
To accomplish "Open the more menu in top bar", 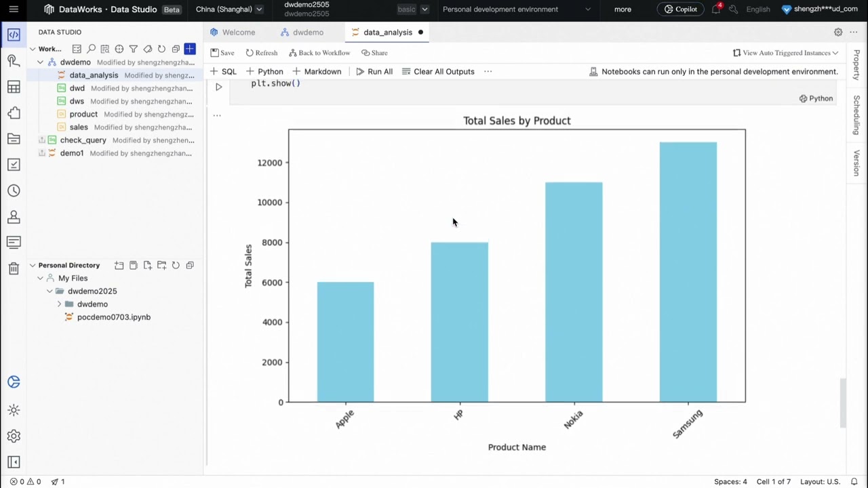I will (623, 9).
